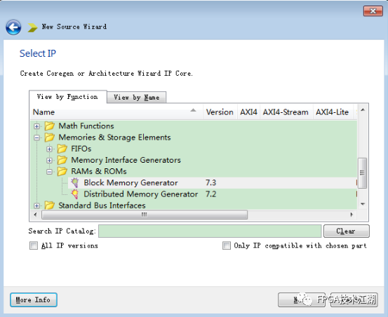Click the RAMs & ROMs folder icon
Viewport: 388px width, 317px height.
(x=62, y=171)
